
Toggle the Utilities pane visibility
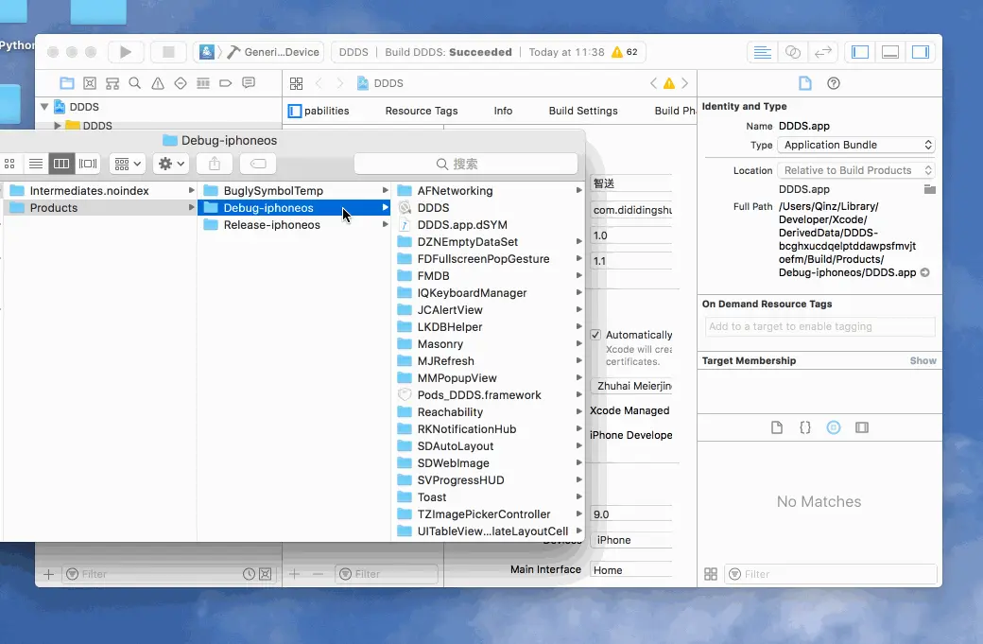(921, 52)
